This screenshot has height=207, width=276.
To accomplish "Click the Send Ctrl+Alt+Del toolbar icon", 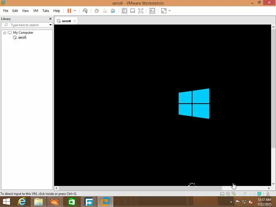I will tap(85, 11).
